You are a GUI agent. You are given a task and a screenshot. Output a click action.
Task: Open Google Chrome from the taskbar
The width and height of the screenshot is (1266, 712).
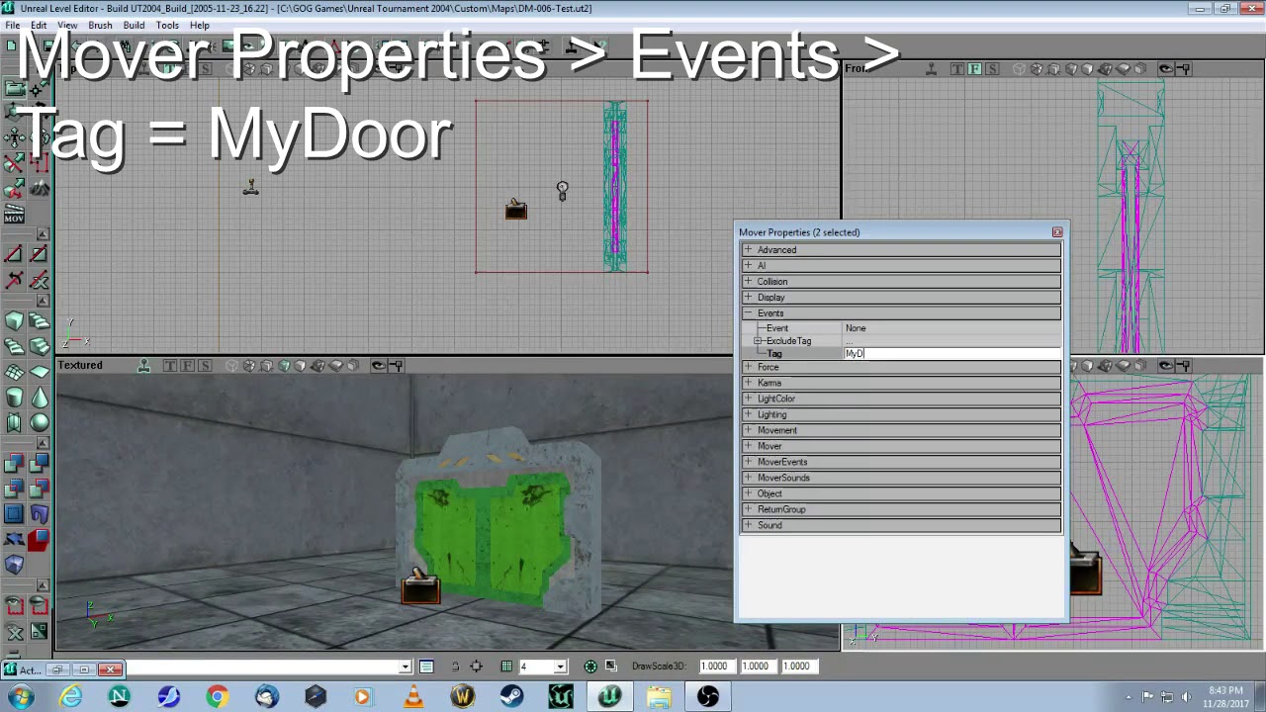click(217, 697)
